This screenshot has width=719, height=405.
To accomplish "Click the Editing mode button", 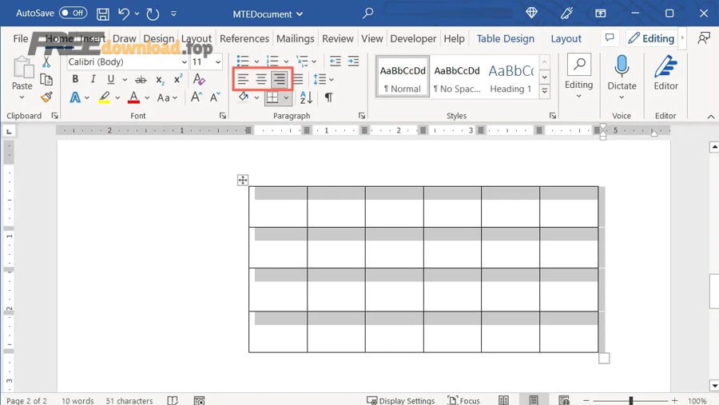I will (651, 38).
